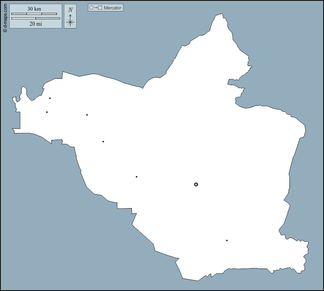Image resolution: width=324 pixels, height=291 pixels.
Task: Select the capital city ring marker
Action: click(x=196, y=184)
